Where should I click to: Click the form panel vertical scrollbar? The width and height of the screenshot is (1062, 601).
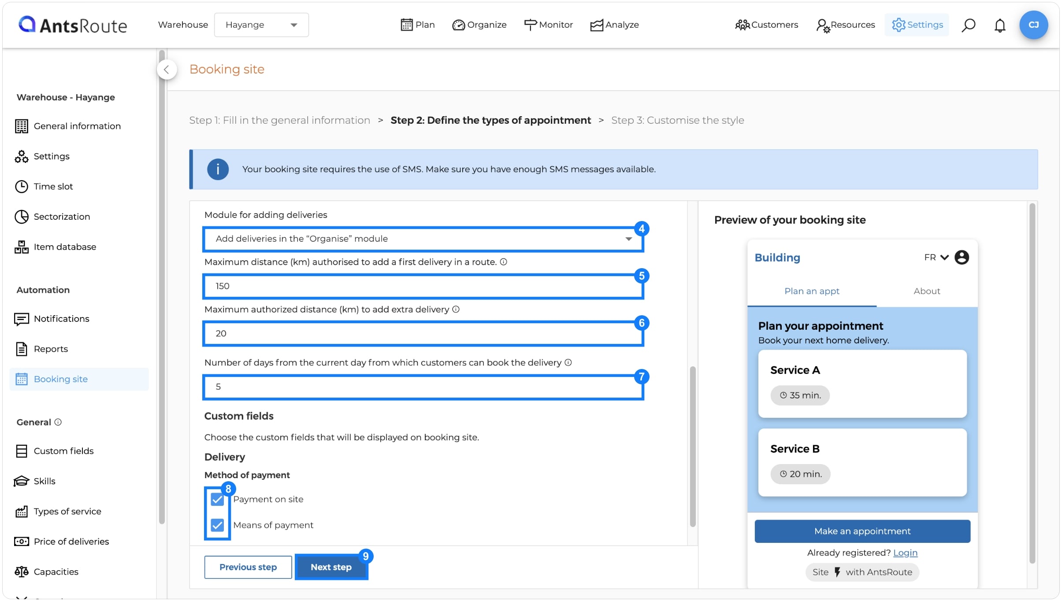point(693,447)
